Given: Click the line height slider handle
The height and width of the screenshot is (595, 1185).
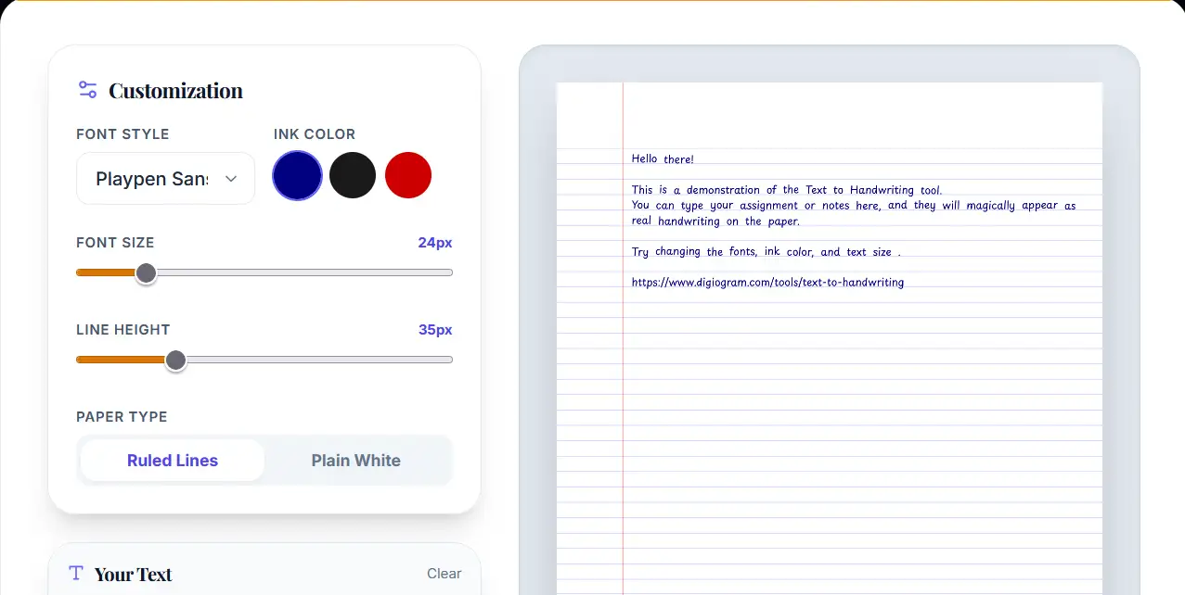Looking at the screenshot, I should tap(175, 360).
